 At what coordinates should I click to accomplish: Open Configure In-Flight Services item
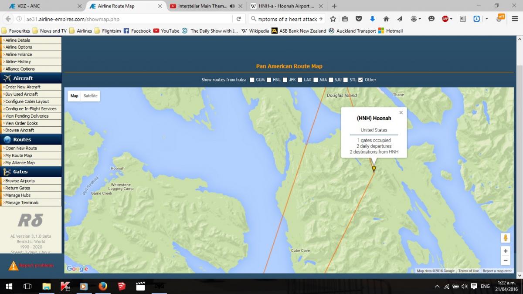(31, 108)
